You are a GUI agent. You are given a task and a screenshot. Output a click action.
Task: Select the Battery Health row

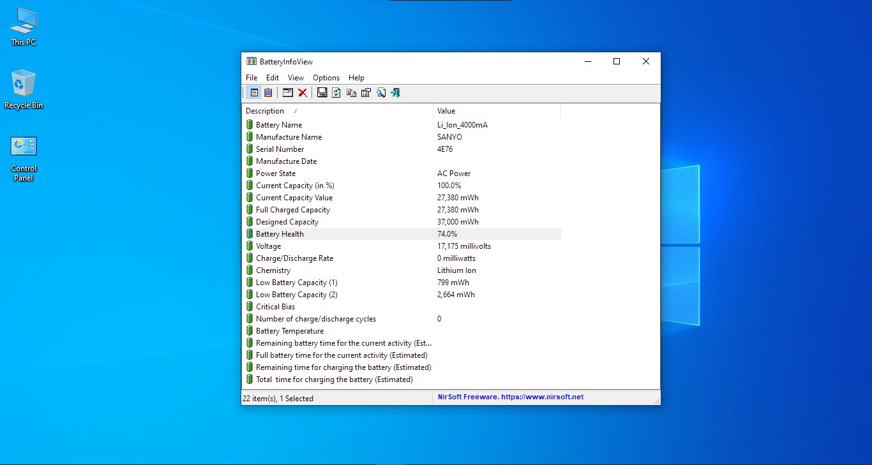pos(402,234)
